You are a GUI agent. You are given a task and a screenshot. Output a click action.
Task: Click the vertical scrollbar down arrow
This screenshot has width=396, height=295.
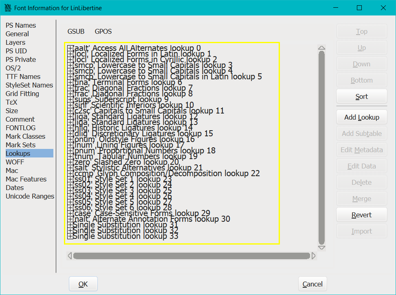click(321, 248)
